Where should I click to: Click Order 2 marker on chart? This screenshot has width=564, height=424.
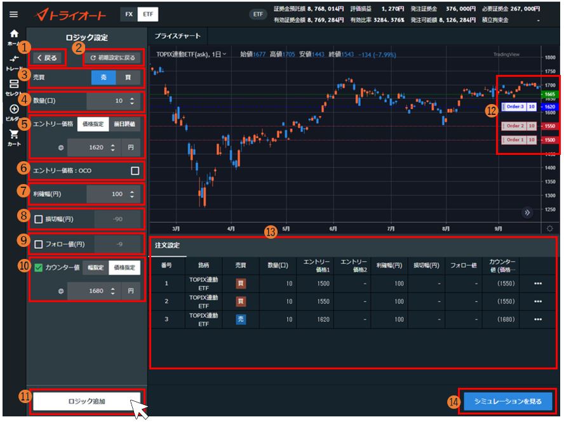[519, 126]
